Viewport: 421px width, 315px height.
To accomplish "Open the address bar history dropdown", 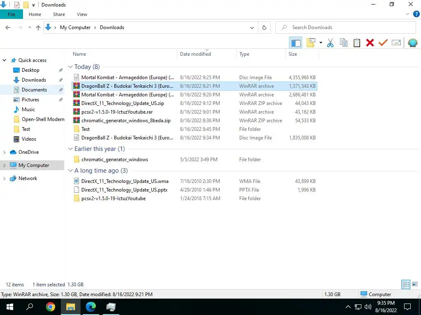I will (252, 27).
